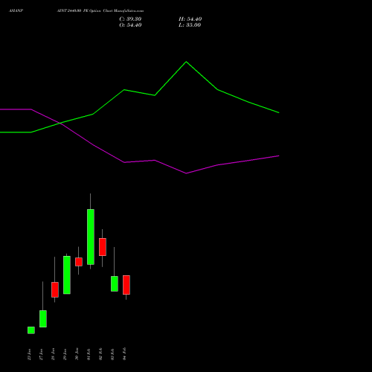This screenshot has width=372, height=372.
Task: Select the 03 Feb date label
Action: pyautogui.click(x=112, y=354)
